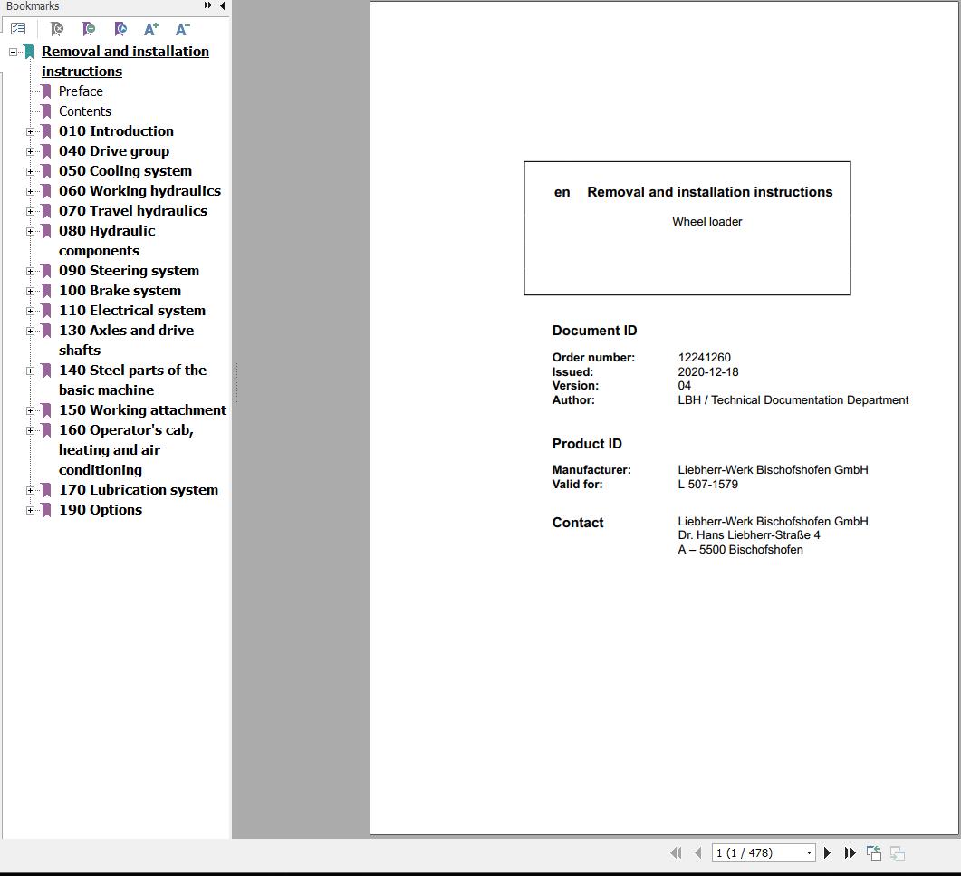Select the 090 Steering system bookmark
961x876 pixels.
pos(129,271)
